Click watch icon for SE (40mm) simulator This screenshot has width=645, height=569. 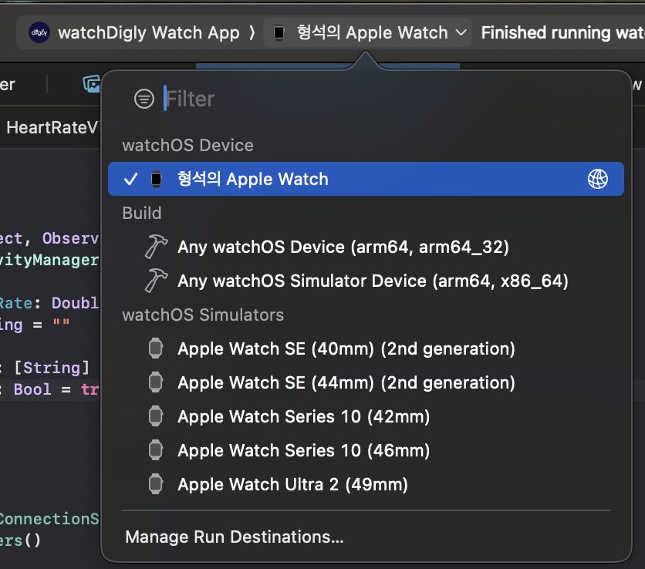click(x=156, y=348)
